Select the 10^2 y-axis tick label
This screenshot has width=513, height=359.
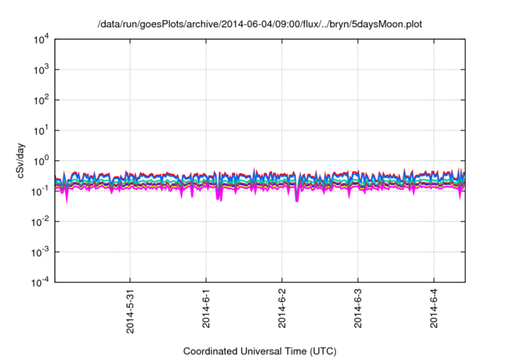[x=41, y=100]
